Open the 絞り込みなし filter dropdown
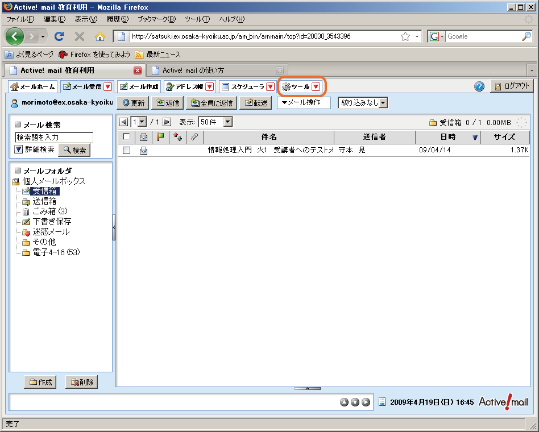539x432 pixels. 363,103
